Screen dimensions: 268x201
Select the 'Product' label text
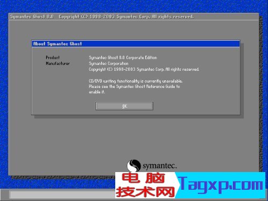tap(53, 57)
